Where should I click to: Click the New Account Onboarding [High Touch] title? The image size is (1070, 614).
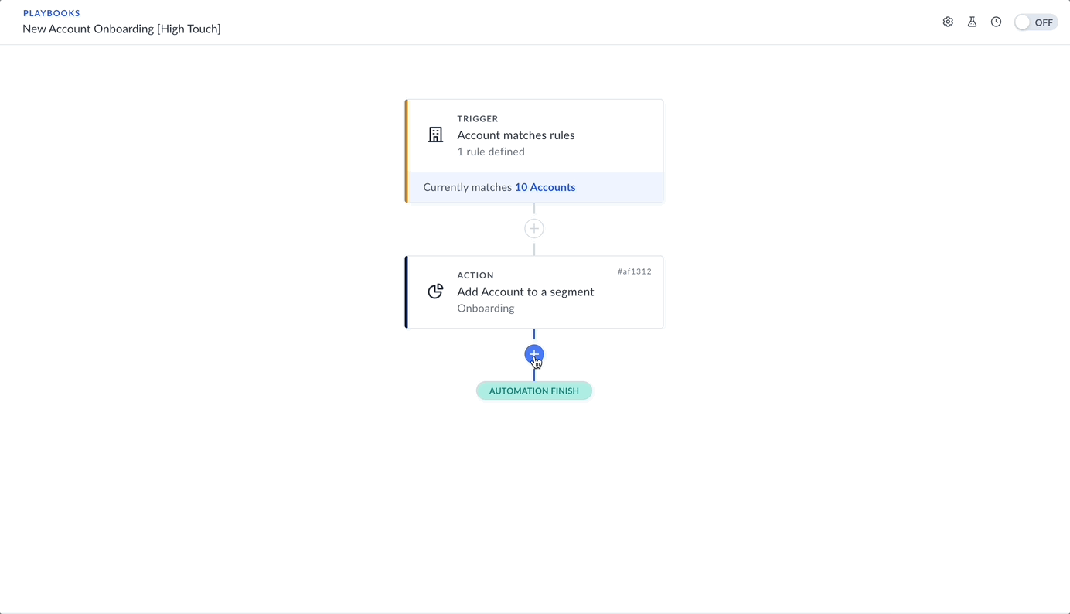pyautogui.click(x=121, y=29)
